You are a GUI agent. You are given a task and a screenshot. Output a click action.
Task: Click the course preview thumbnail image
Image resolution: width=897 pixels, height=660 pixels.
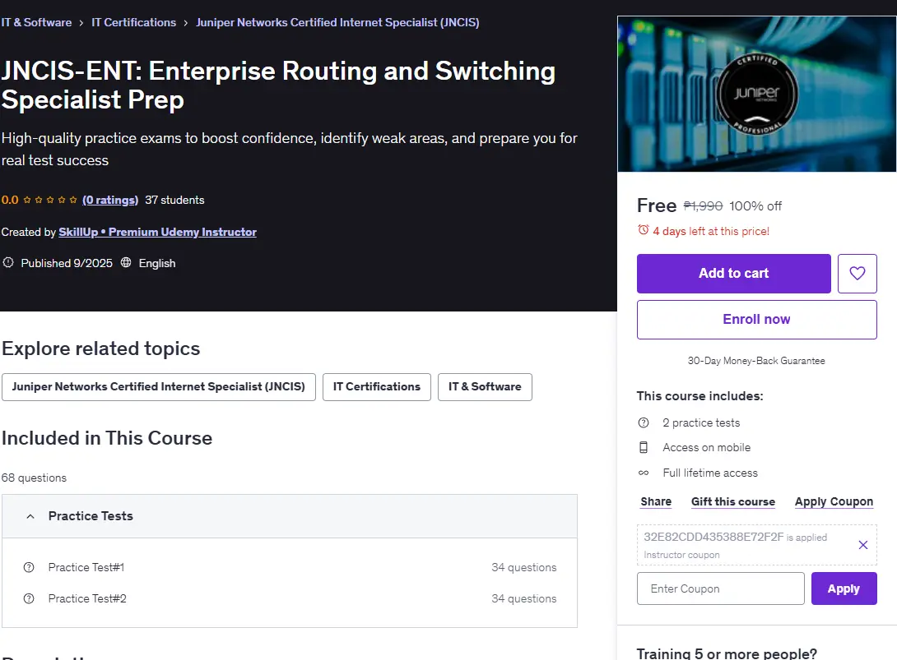[x=756, y=94]
